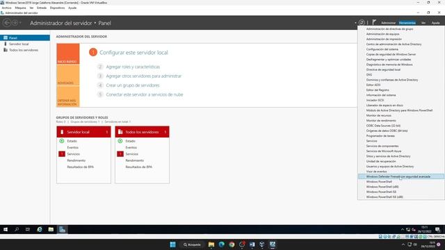Choose Programador de tareas menu entry
The width and height of the screenshot is (445, 250).
tap(380, 136)
